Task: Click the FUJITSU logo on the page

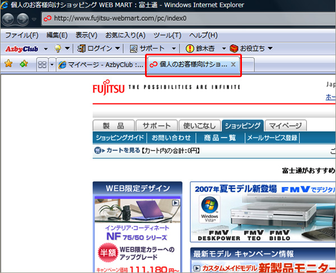Action: point(109,87)
